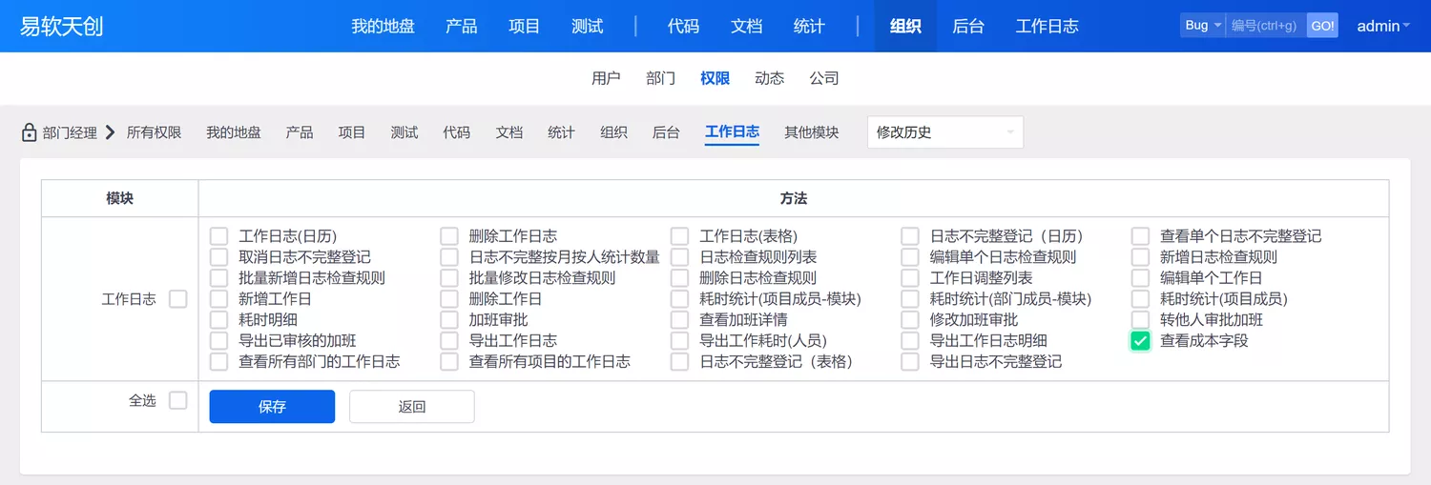Switch to the 部门 sub-tab

pyautogui.click(x=660, y=78)
